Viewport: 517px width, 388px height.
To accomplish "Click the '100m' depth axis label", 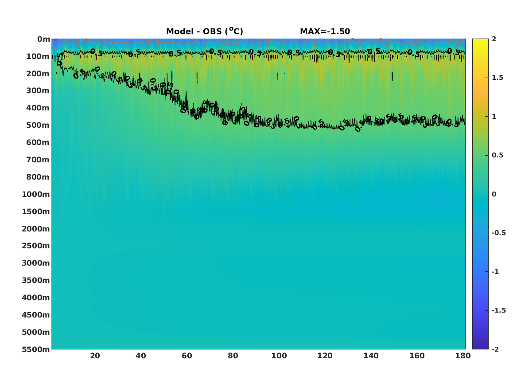I will 38,56.
